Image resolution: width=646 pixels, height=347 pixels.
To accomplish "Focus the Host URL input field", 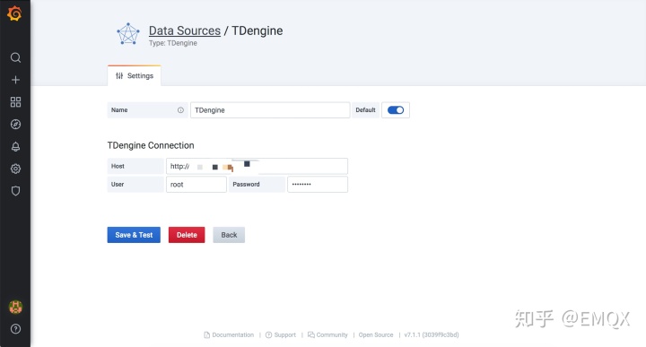I will coord(258,166).
